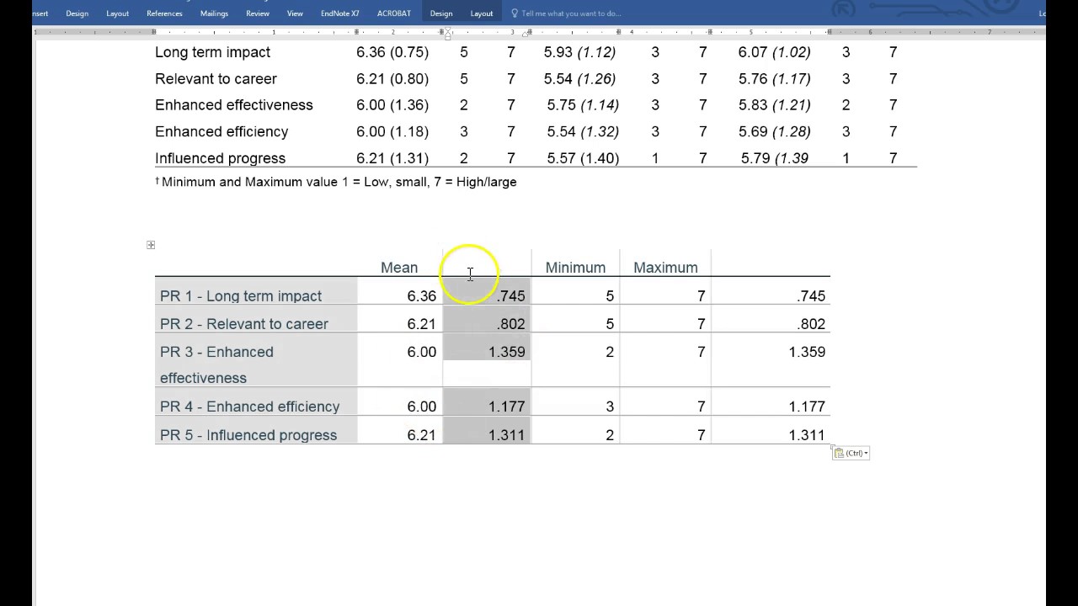
Task: Click the Minimum and Maximum footnote text
Action: pyautogui.click(x=336, y=182)
